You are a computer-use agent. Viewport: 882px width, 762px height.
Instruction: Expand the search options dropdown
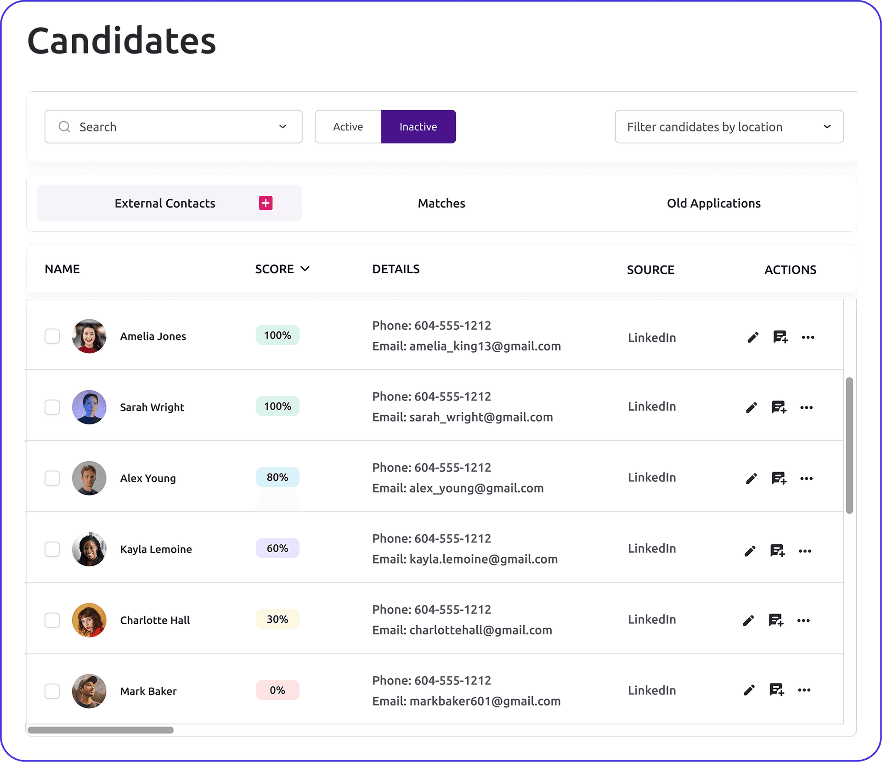coord(283,127)
